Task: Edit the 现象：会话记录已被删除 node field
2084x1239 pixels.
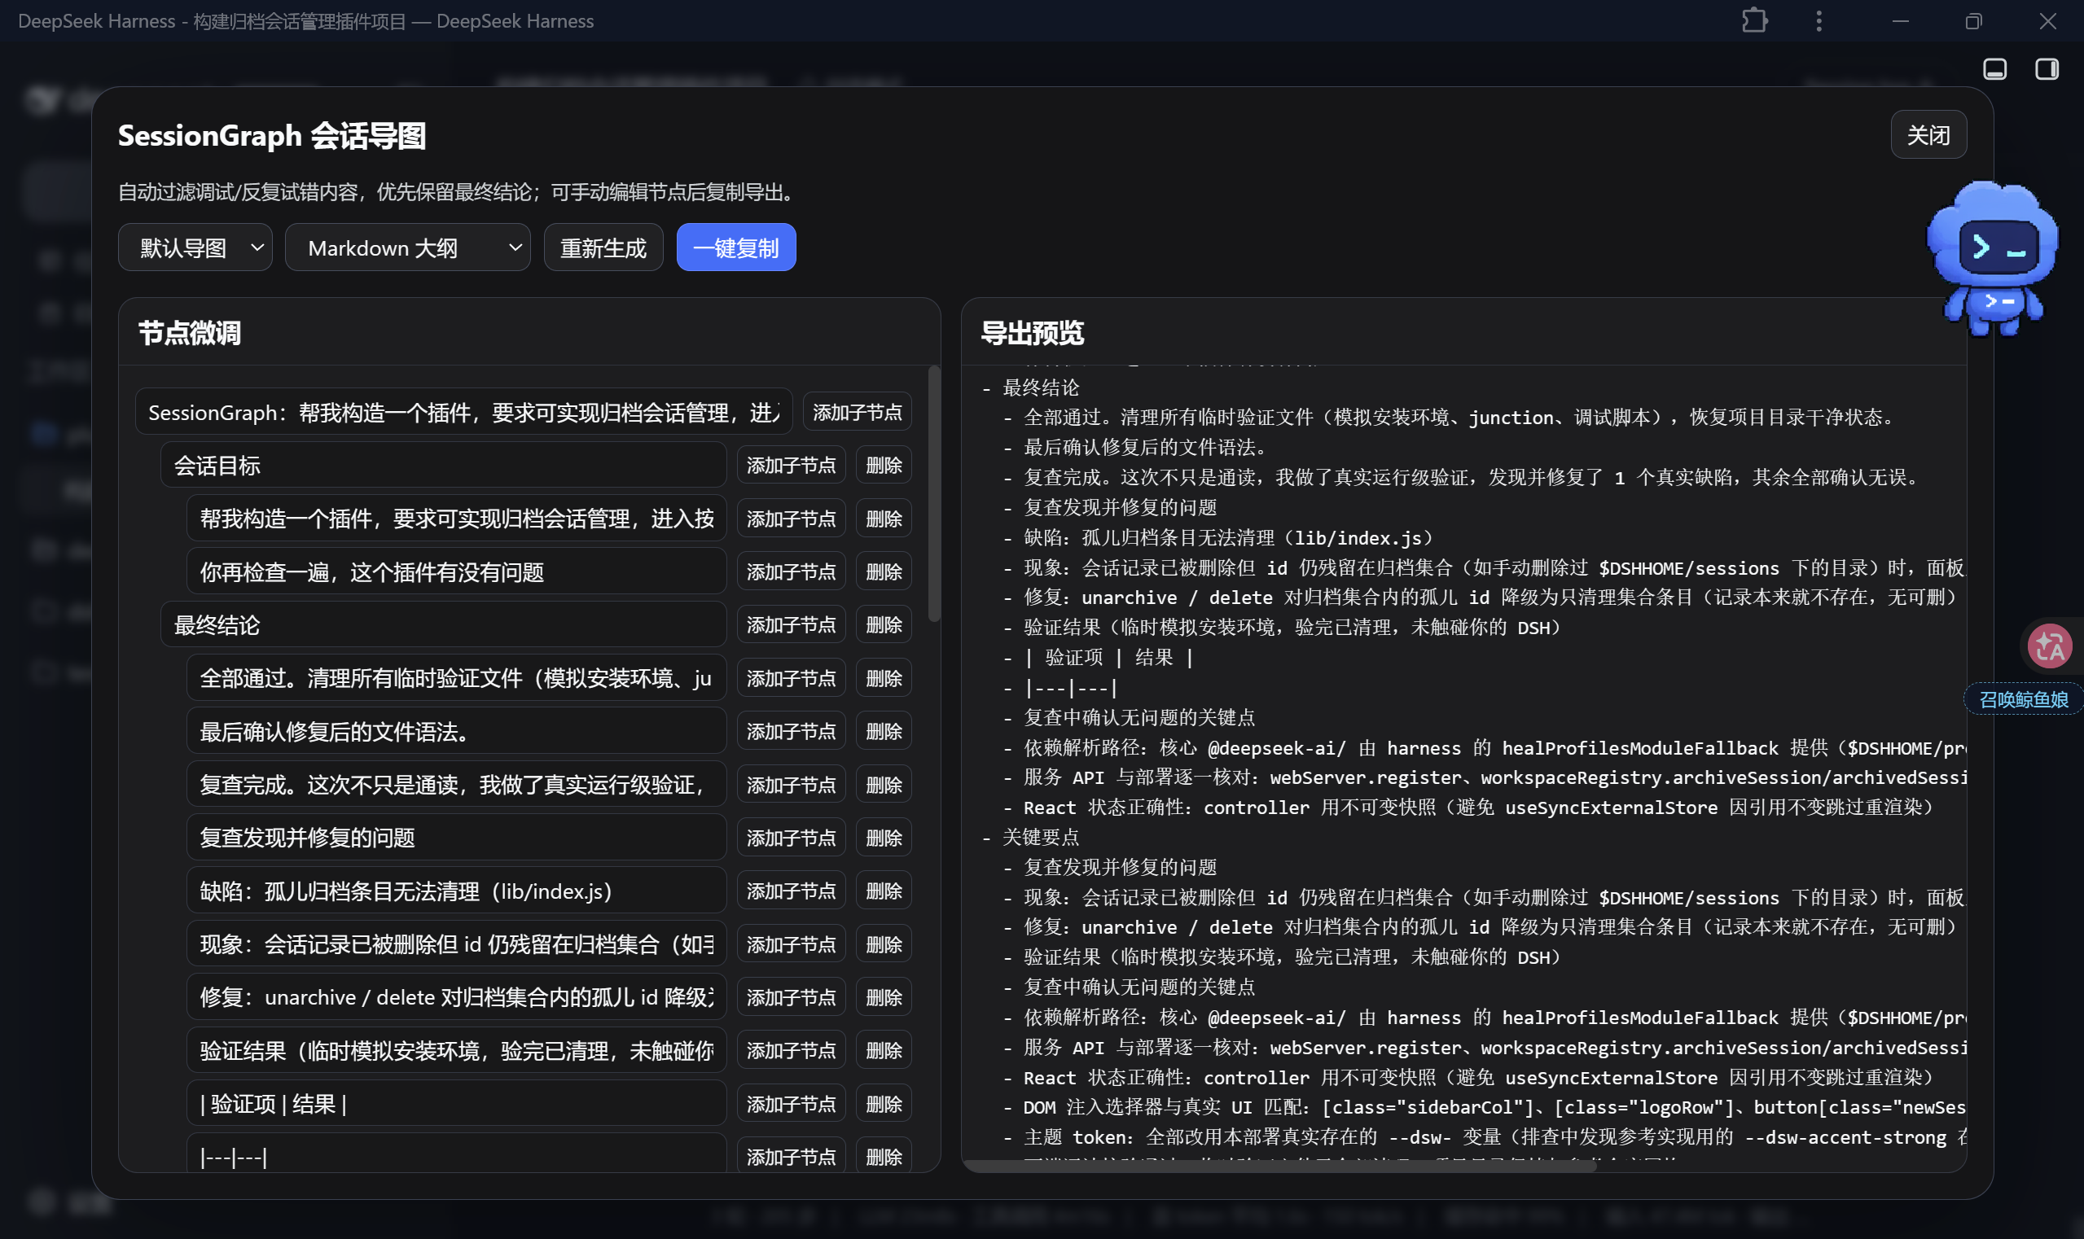Action: click(456, 943)
